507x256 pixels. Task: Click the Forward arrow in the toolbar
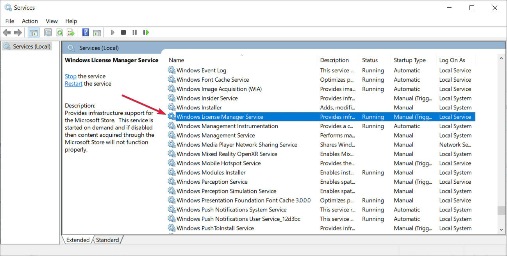pyautogui.click(x=18, y=32)
